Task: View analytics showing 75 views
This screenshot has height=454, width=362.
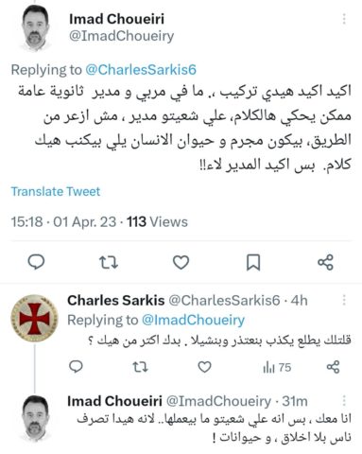Action: pyautogui.click(x=277, y=367)
